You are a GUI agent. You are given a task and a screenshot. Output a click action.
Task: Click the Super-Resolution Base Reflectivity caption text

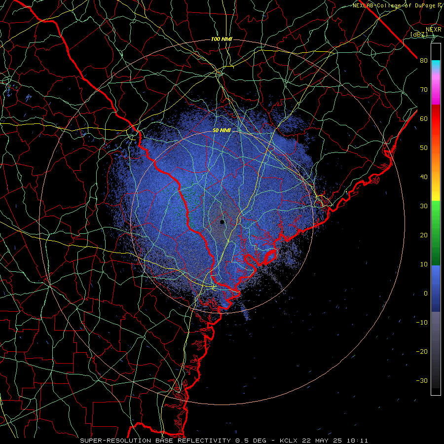point(156,441)
